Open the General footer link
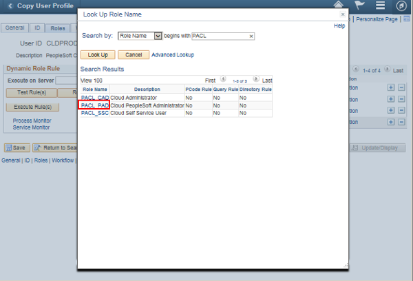This screenshot has width=413, height=281. [11, 160]
